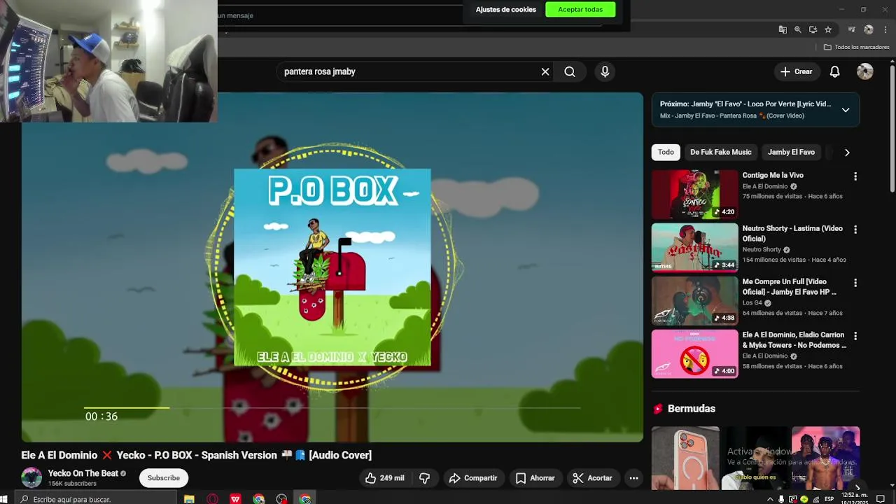Viewport: 896px width, 504px height.
Task: Open the Bermudas shorts section heading
Action: pyautogui.click(x=691, y=409)
